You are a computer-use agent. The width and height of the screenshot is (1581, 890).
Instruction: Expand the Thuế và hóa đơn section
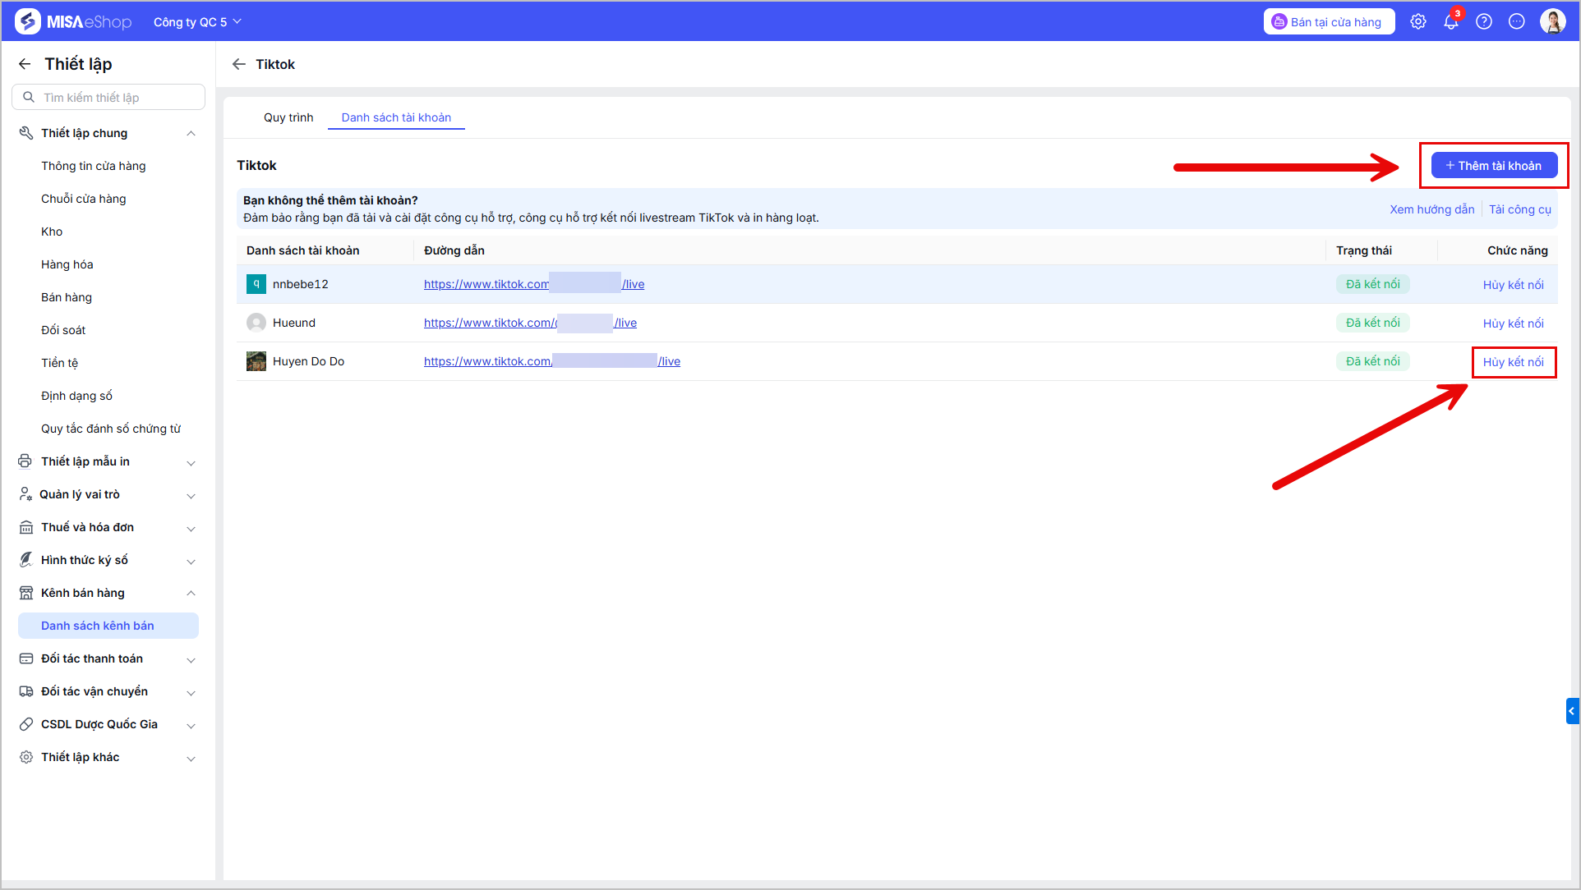pyautogui.click(x=191, y=528)
